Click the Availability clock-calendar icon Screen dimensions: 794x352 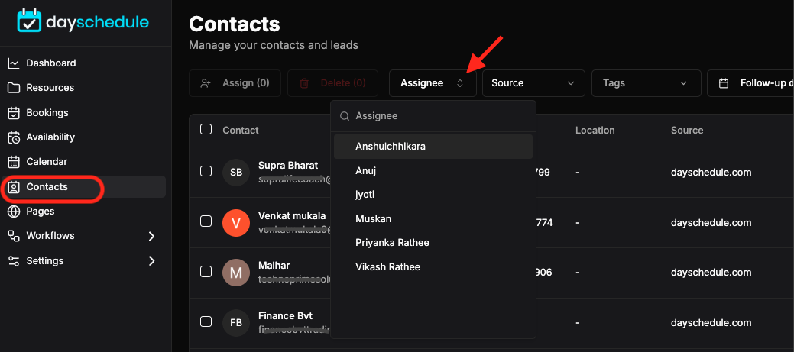[14, 137]
